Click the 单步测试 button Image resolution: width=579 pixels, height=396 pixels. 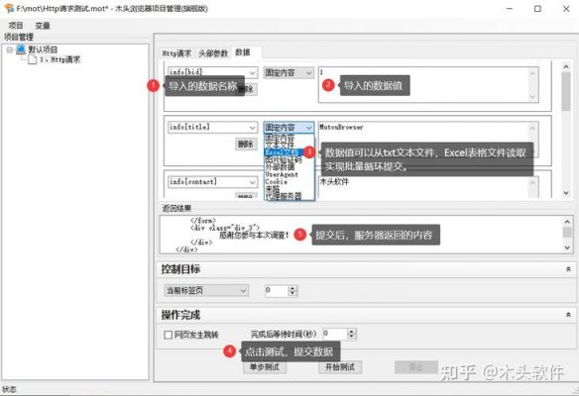click(x=265, y=367)
